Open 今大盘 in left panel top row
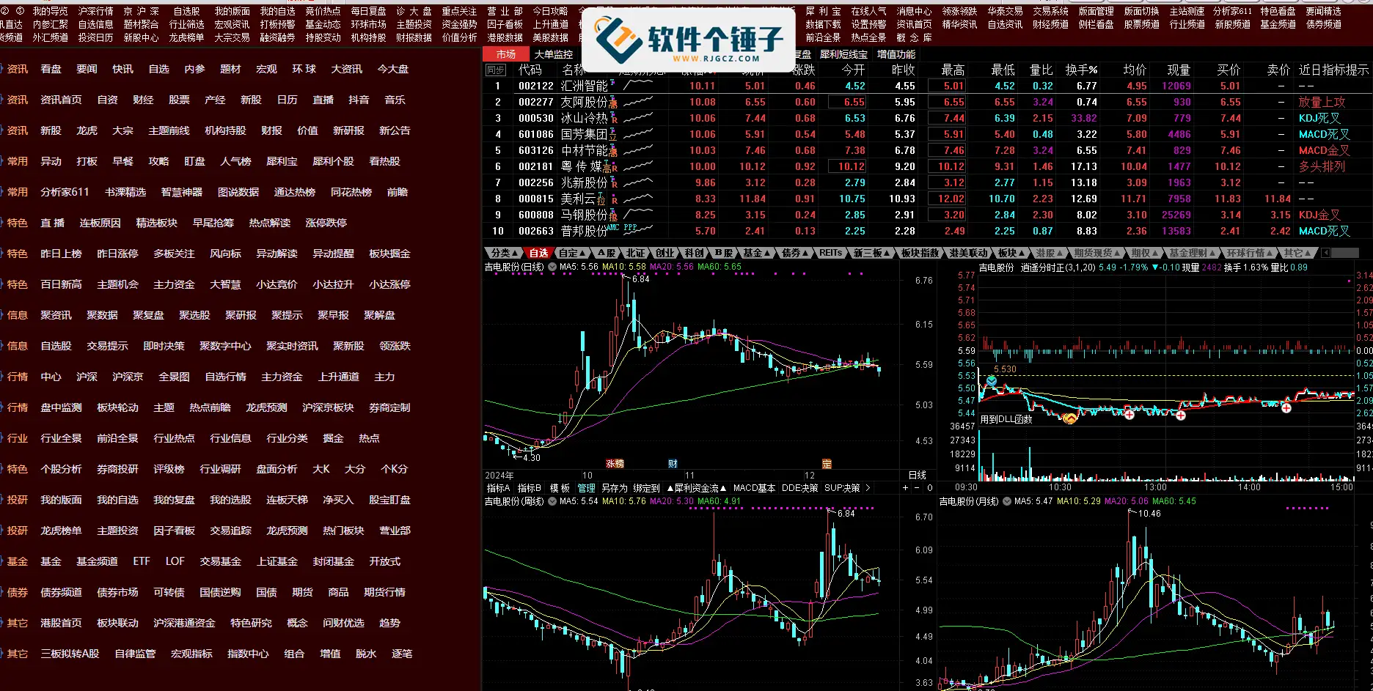This screenshot has height=691, width=1373. tap(392, 69)
